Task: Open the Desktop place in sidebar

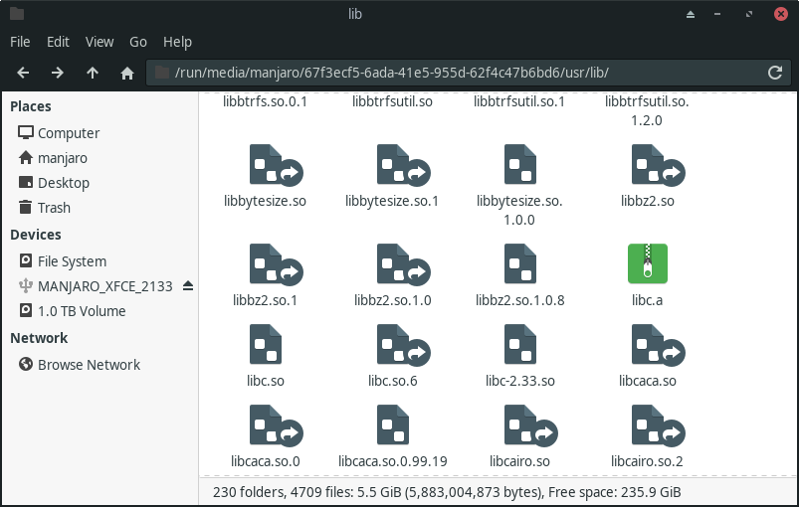Action: coord(64,183)
